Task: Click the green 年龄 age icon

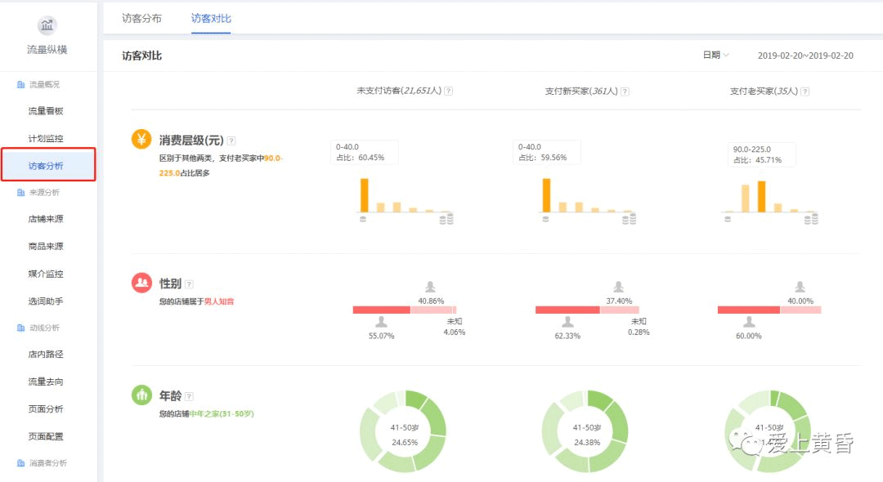Action: coord(141,395)
